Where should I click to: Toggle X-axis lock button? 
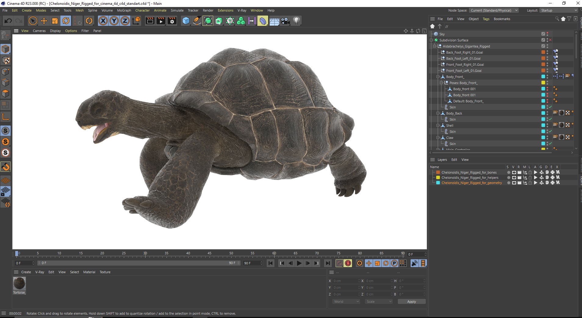pyautogui.click(x=103, y=21)
